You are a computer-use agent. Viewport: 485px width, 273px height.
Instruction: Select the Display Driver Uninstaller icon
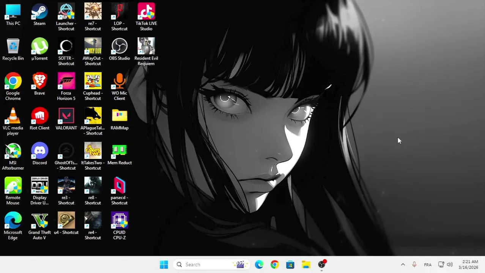click(39, 191)
